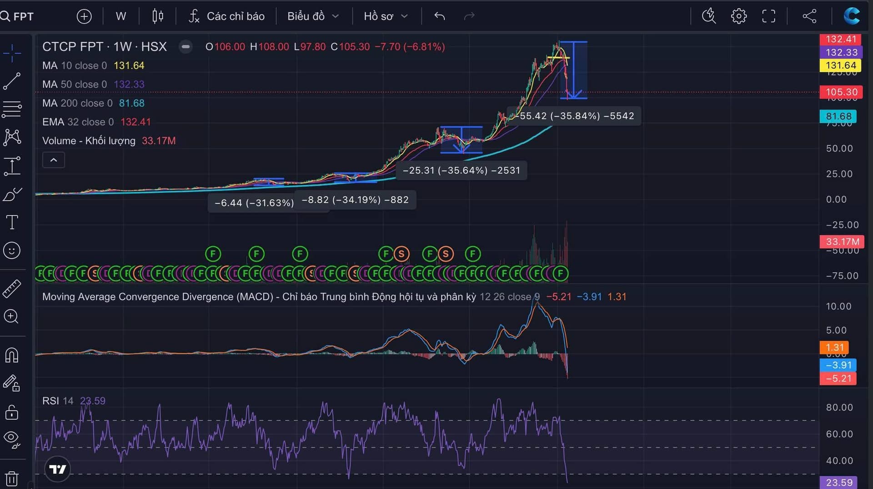
Task: Click the 33.17M volume axis label
Action: coord(842,242)
